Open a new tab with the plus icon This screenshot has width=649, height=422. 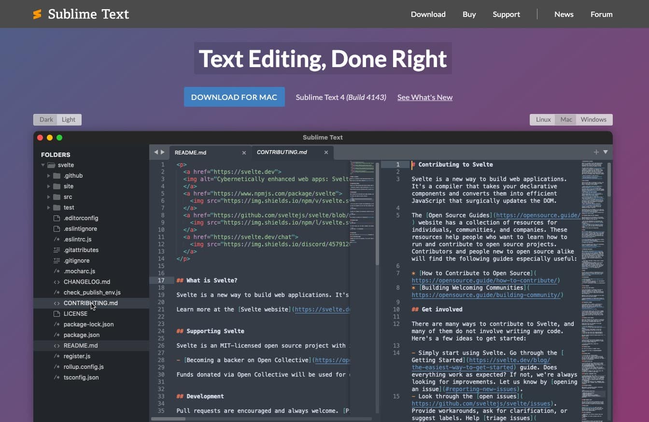(x=596, y=152)
